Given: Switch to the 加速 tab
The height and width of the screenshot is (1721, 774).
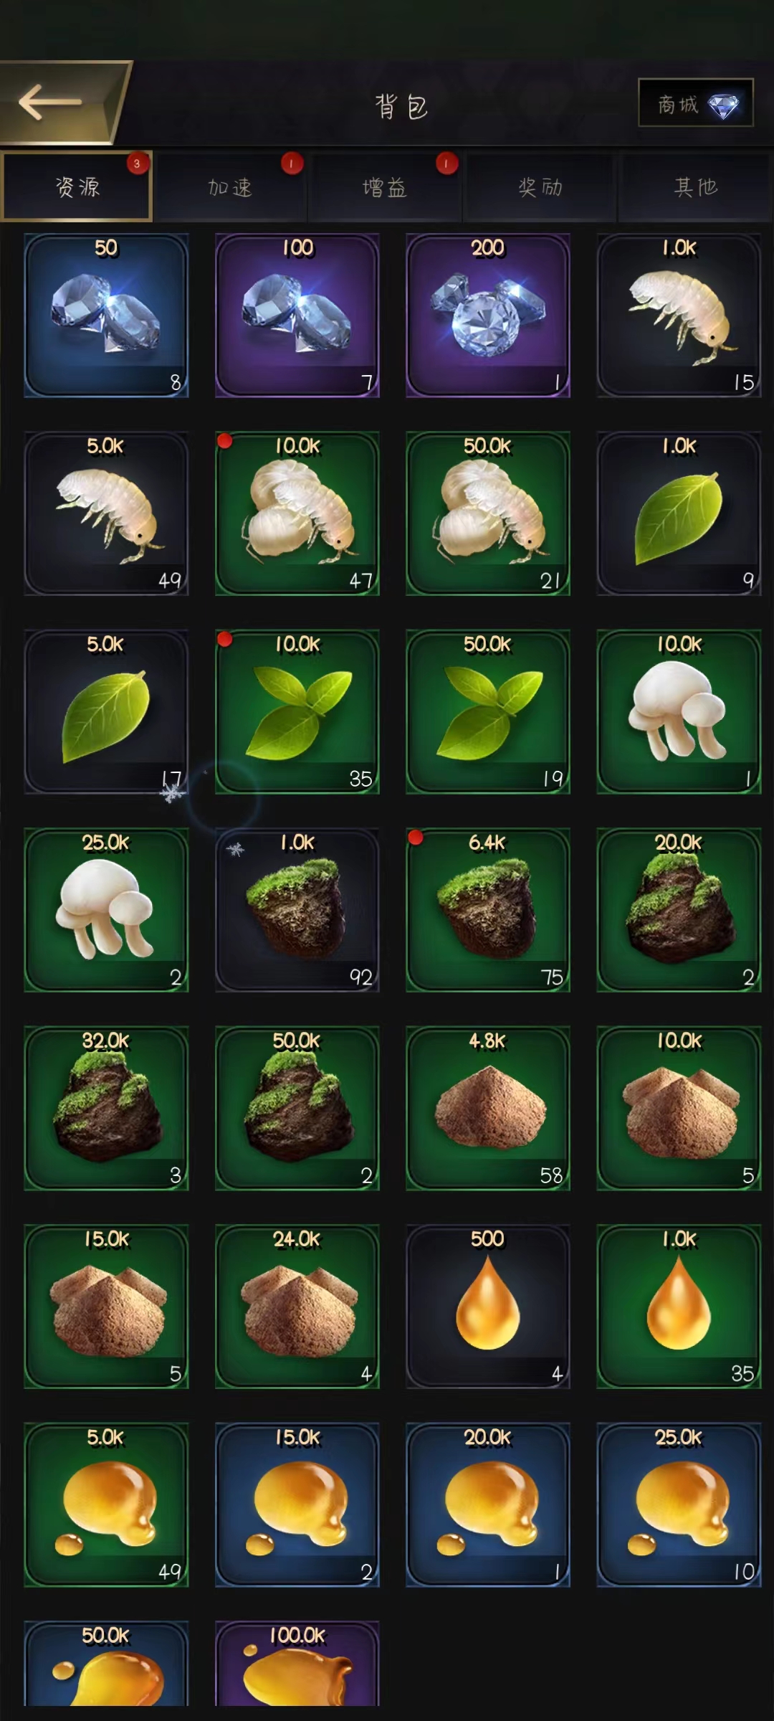Looking at the screenshot, I should [230, 187].
